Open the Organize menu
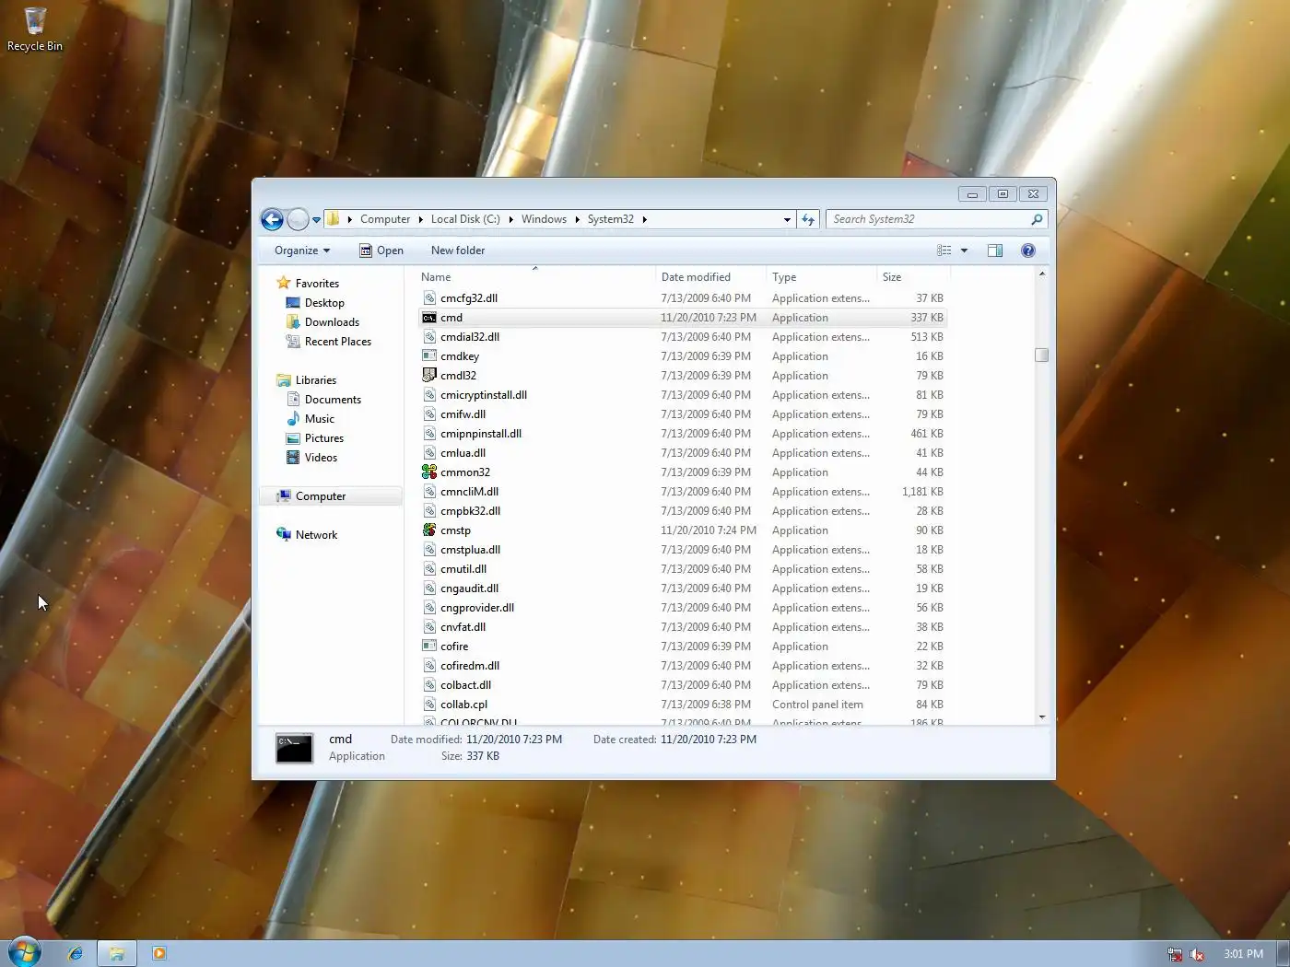Image resolution: width=1290 pixels, height=967 pixels. click(302, 250)
